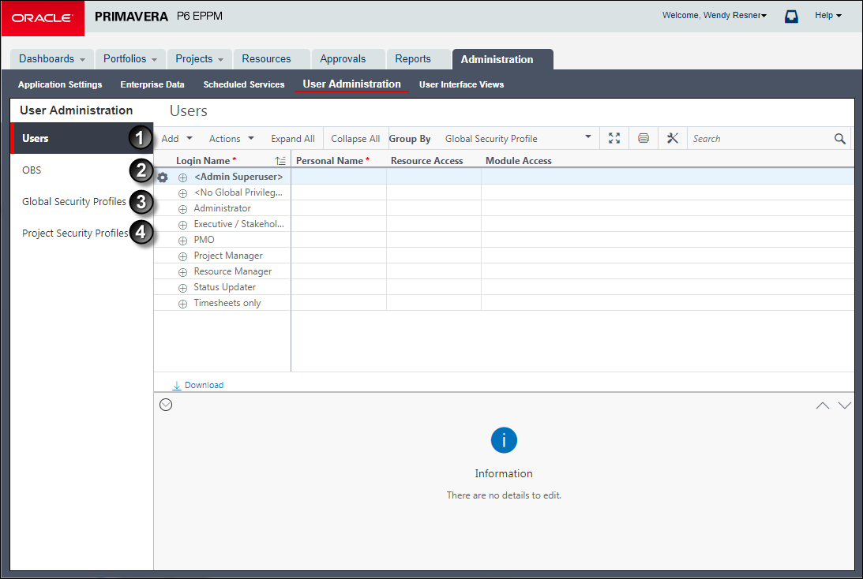
Task: Go to Scheduled Services
Action: (x=244, y=84)
